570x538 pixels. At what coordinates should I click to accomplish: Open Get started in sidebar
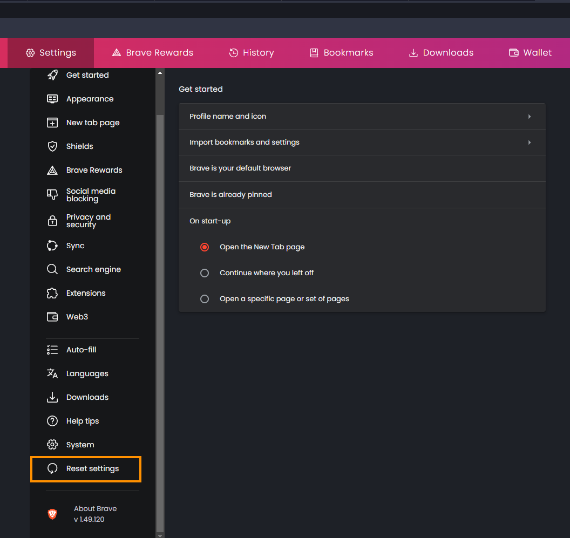[x=87, y=75]
